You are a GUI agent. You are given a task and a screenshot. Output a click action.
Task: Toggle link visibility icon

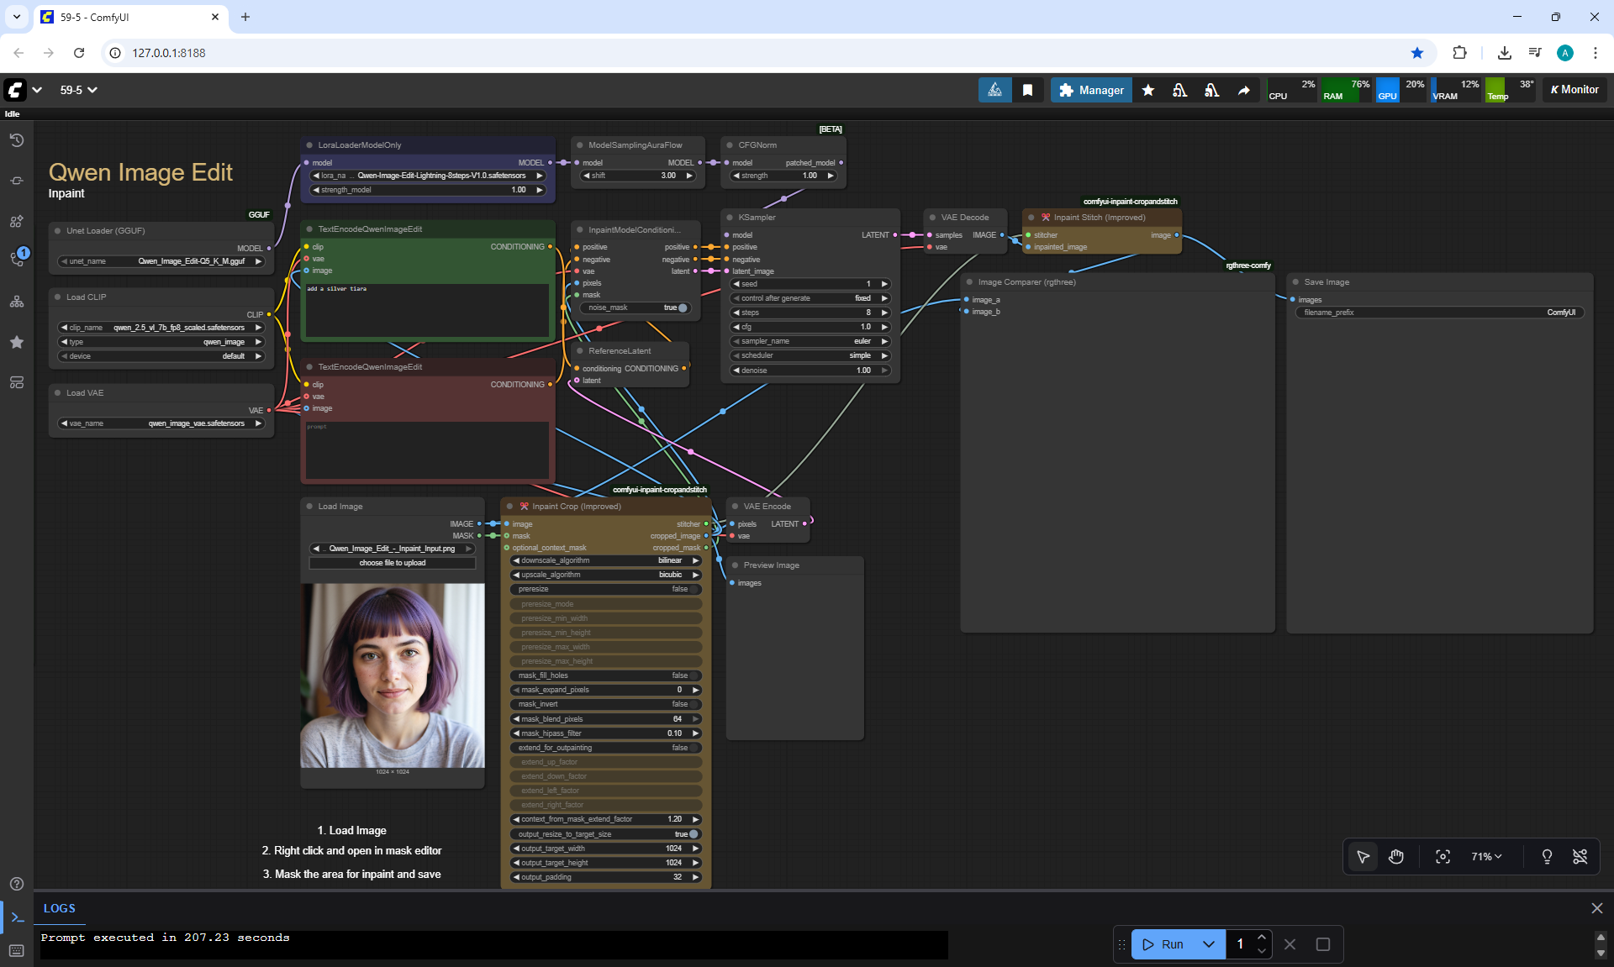(x=1580, y=857)
